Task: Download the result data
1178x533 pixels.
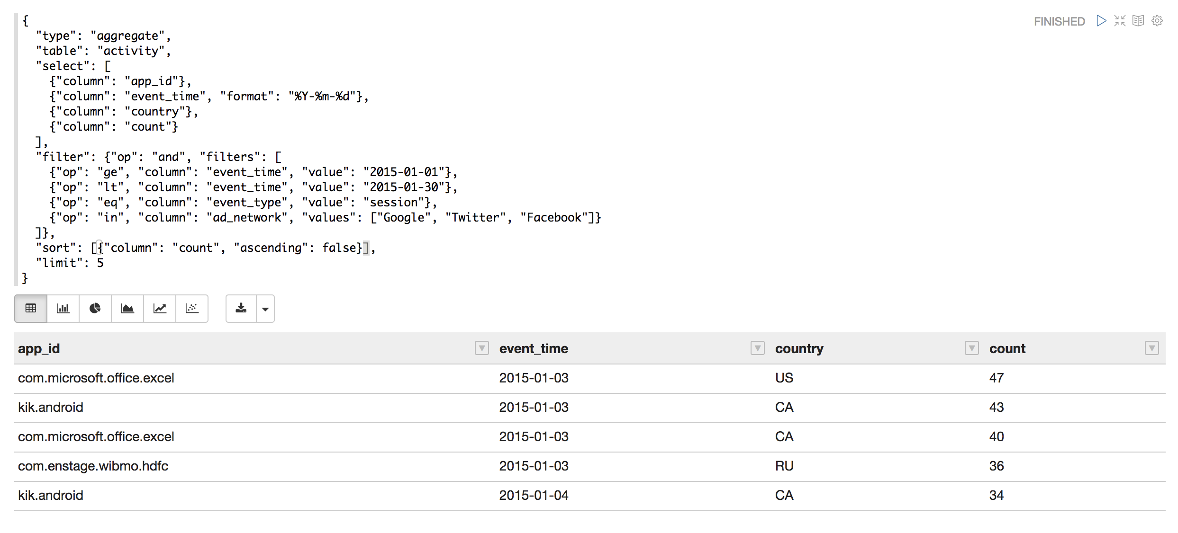Action: [x=241, y=309]
